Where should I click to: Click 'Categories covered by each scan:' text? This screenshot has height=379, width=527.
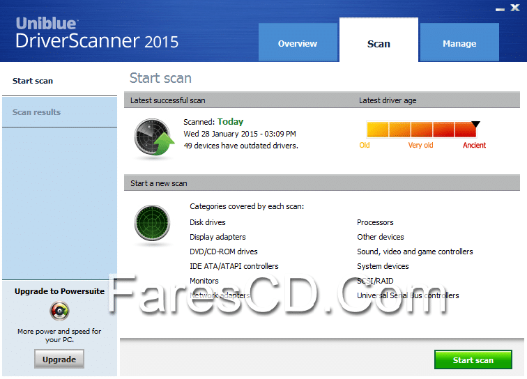click(247, 206)
